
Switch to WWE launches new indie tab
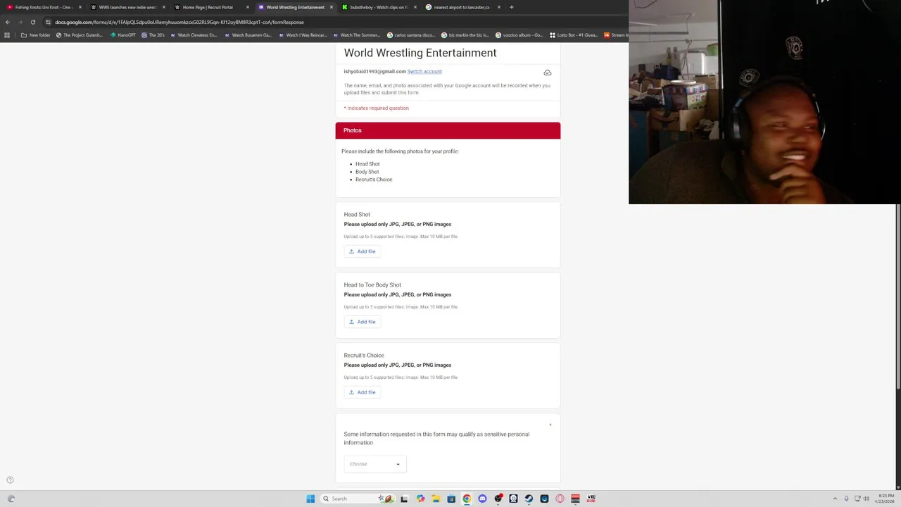coord(127,7)
